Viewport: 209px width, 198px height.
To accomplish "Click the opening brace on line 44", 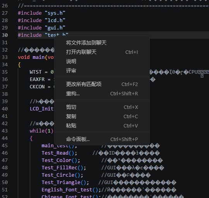I will coord(31,138).
